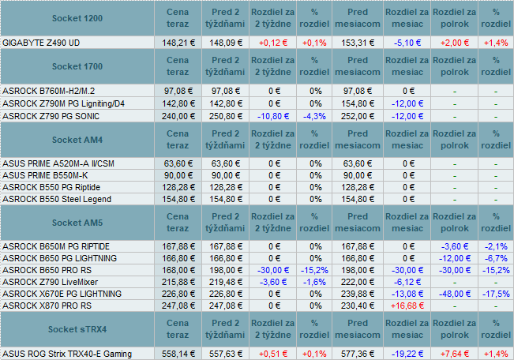Viewport: 514px width, 360px height.
Task: Click ASROCK B550 PG Riptide product
Action: tap(53, 188)
